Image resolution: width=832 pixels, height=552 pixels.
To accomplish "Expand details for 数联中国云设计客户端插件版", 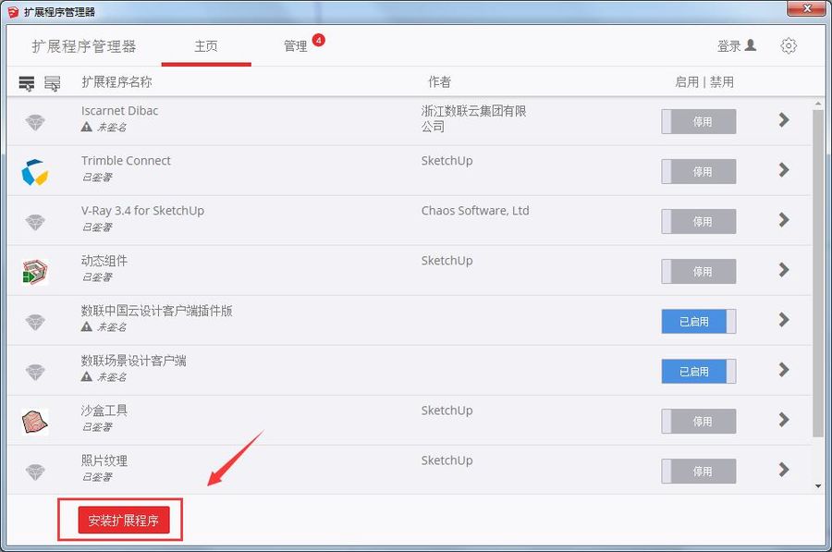I will tap(784, 320).
